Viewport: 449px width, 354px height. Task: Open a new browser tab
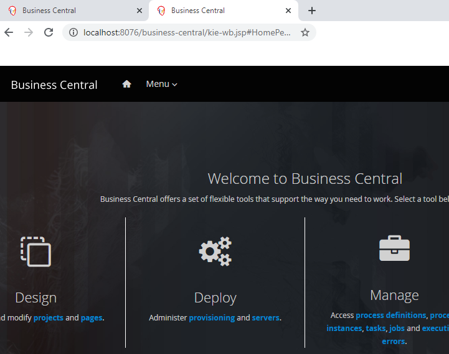(x=312, y=11)
